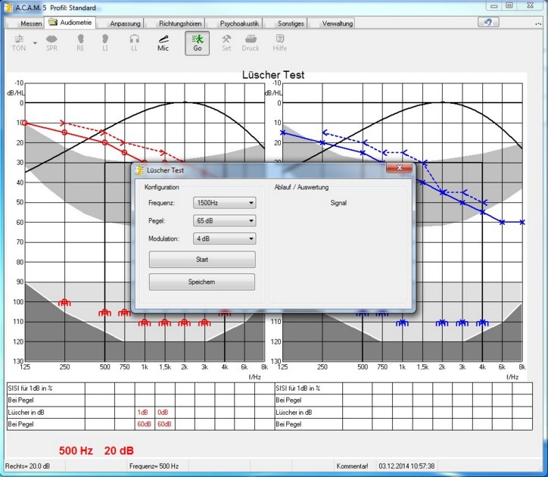Click the red circle marker at 250 Hz
The width and height of the screenshot is (548, 477).
(x=64, y=132)
